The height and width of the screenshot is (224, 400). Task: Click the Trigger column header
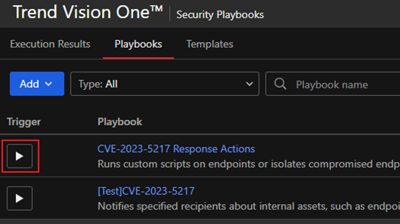point(24,122)
